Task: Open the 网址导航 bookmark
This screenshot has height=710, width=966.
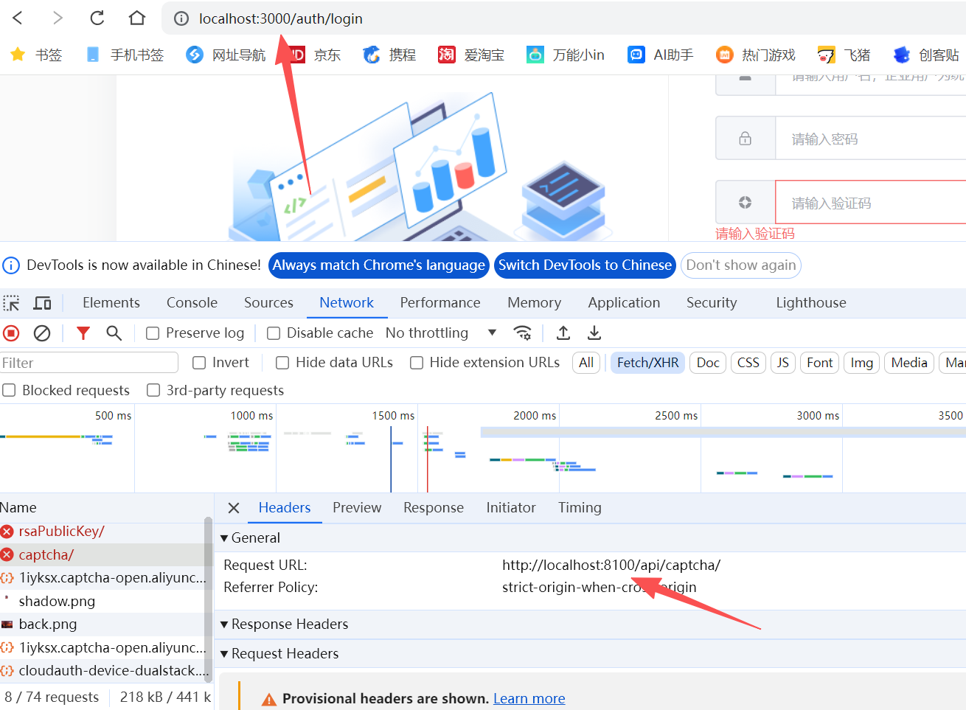Action: [x=226, y=55]
